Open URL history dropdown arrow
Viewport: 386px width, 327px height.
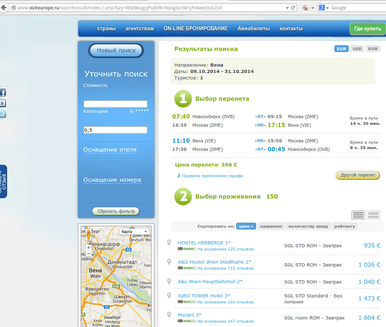click(x=287, y=8)
